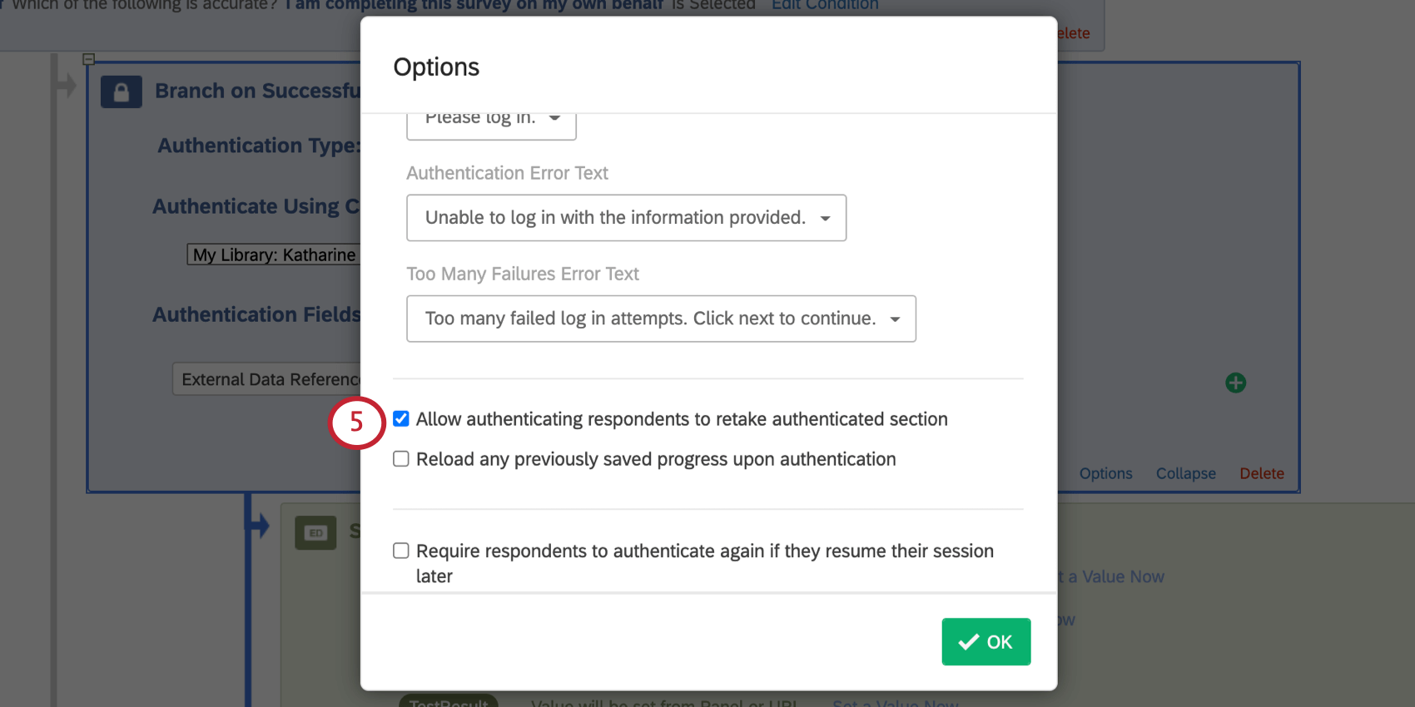The height and width of the screenshot is (707, 1415).
Task: Click the ED embedded data badge icon
Action: coord(315,532)
